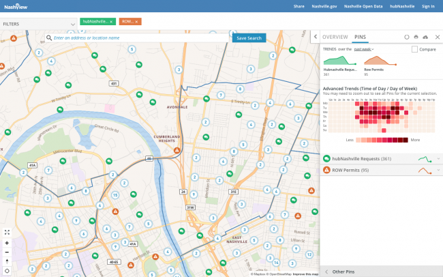Open Other Pins section
Image resolution: width=443 pixels, height=277 pixels.
click(x=381, y=272)
